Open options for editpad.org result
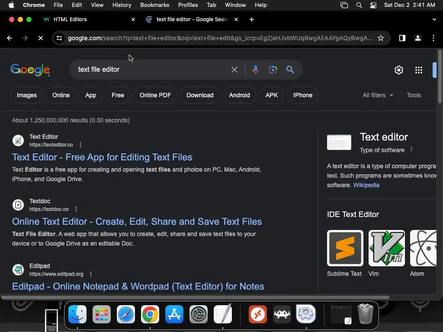The image size is (443, 332). pyautogui.click(x=91, y=274)
